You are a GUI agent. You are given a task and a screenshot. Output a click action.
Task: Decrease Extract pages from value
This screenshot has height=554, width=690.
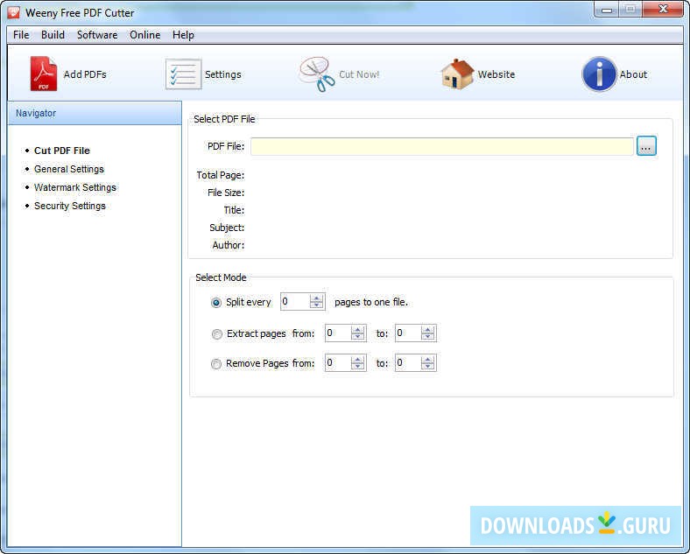357,337
